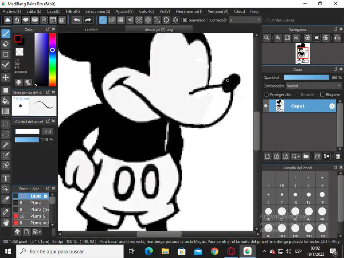This screenshot has height=258, width=344.
Task: Open snap settings gear in toolbar
Action: coord(175,20)
